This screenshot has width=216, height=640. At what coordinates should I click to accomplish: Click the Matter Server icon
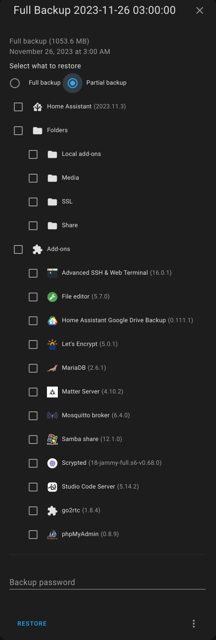[52, 392]
